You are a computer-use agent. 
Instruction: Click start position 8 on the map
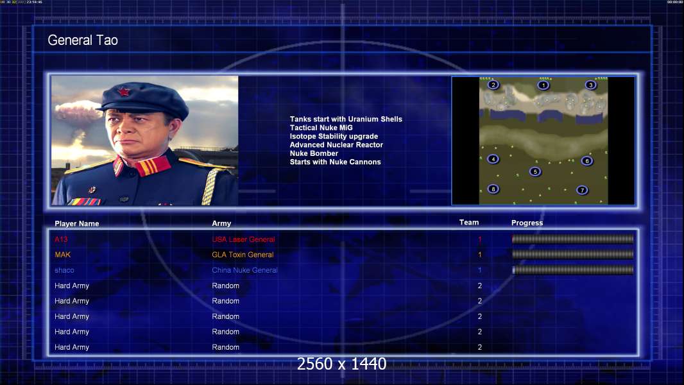point(493,189)
